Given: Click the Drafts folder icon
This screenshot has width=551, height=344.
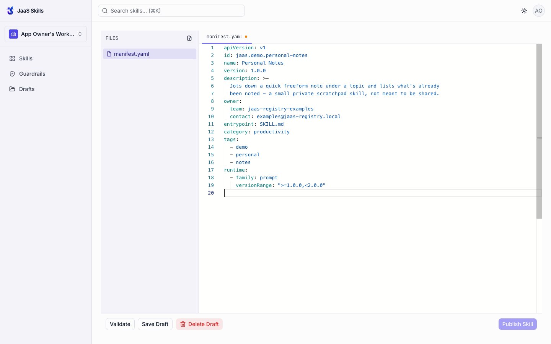Looking at the screenshot, I should click(12, 89).
